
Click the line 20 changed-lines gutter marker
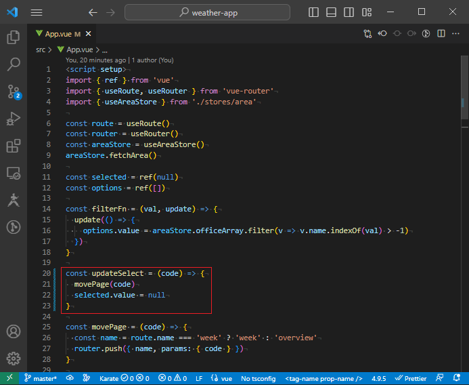tap(54, 274)
